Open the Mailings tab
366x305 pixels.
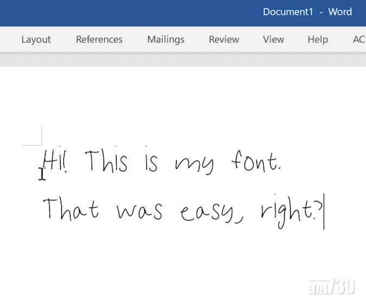(x=166, y=40)
